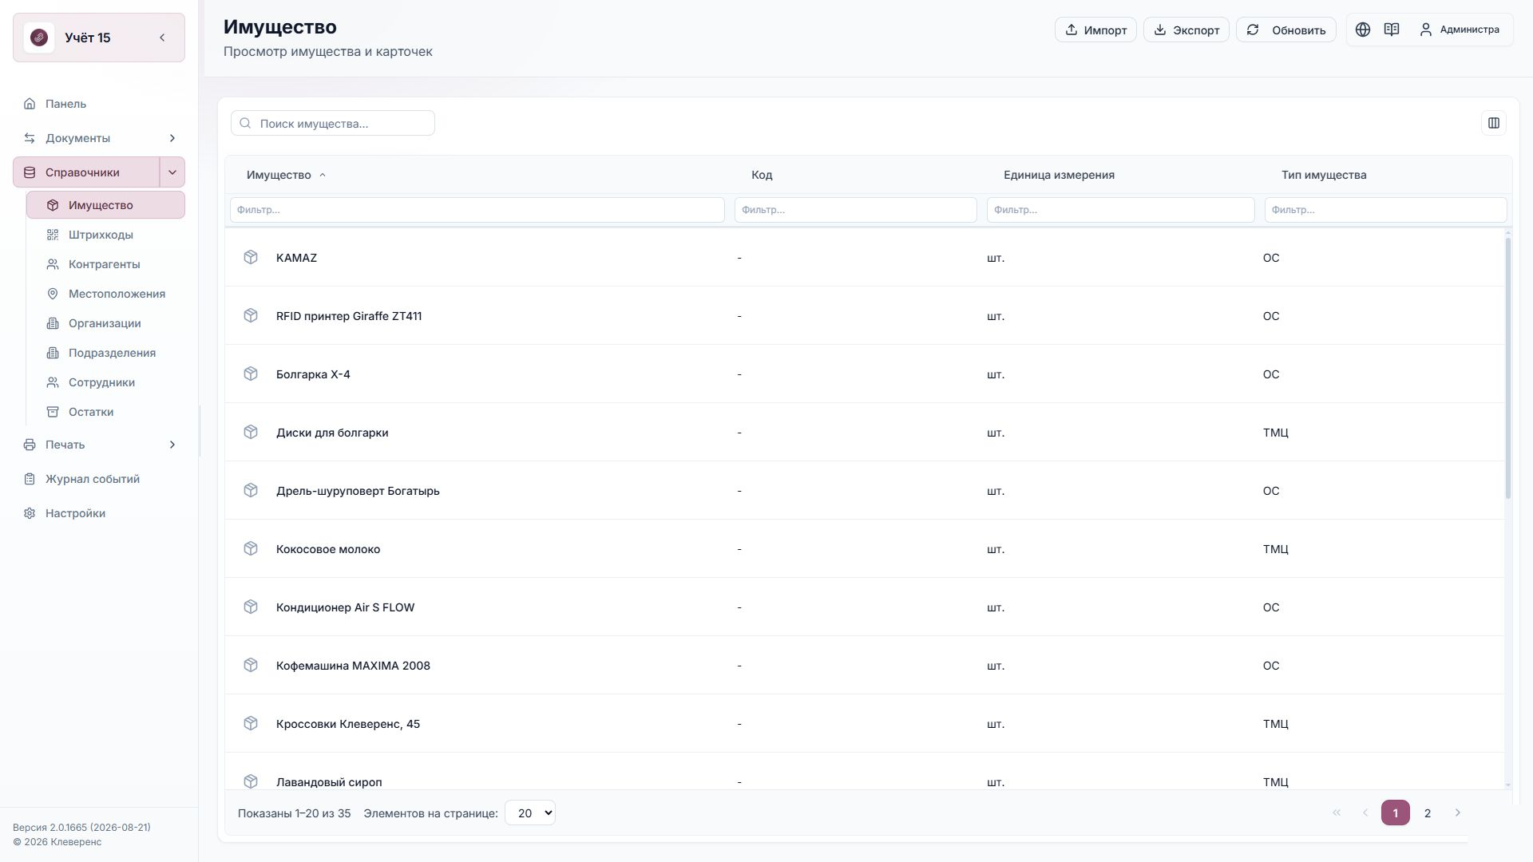1533x862 pixels.
Task: Focus the Единица измерения filter field
Action: [x=1120, y=210]
